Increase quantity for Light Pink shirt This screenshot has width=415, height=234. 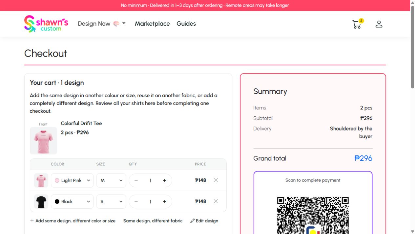pos(165,180)
